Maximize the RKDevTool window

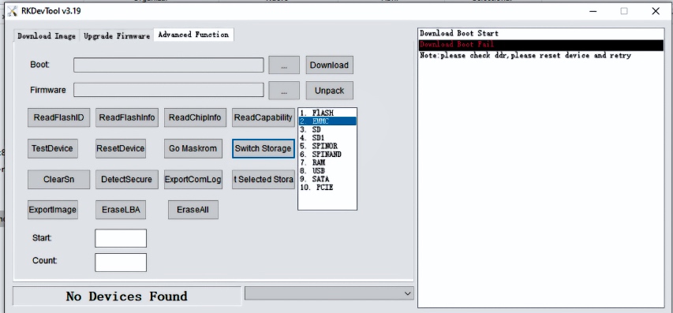(623, 11)
